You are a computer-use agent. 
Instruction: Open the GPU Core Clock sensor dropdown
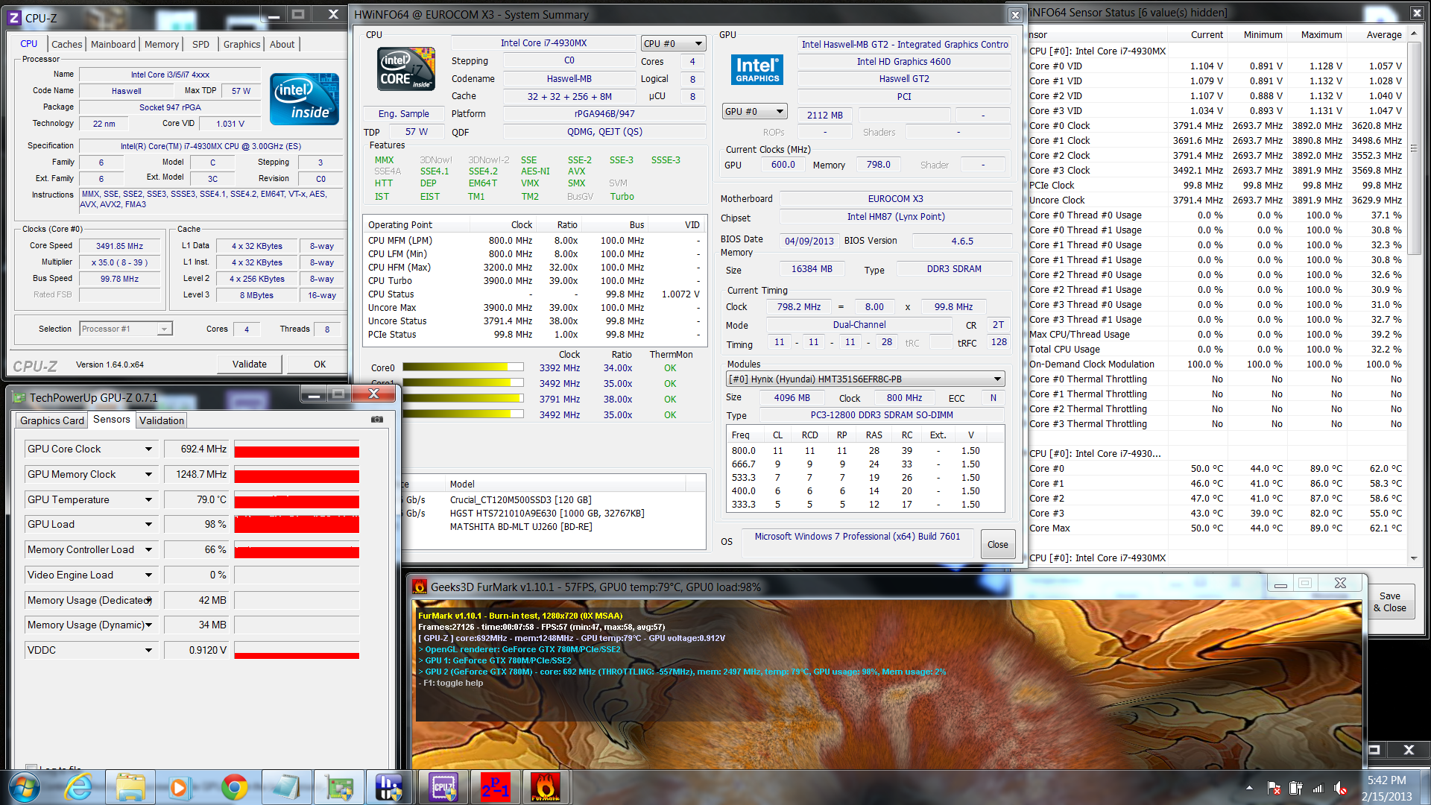click(x=148, y=449)
